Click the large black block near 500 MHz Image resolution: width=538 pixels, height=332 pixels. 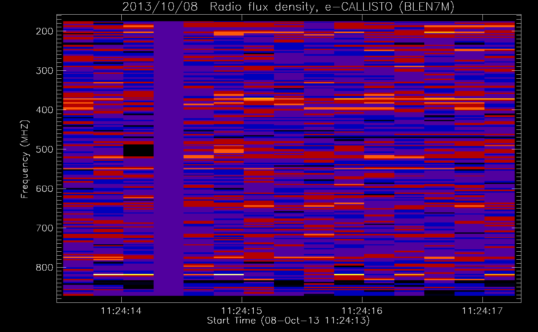[138, 150]
